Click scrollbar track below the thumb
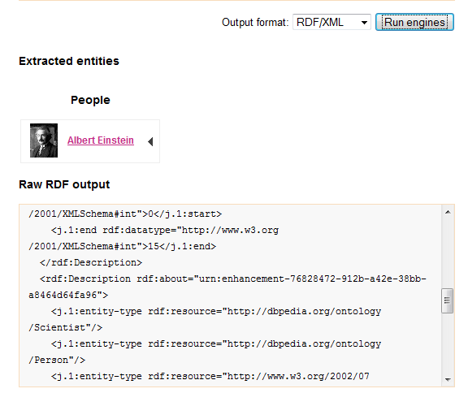 (x=448, y=343)
